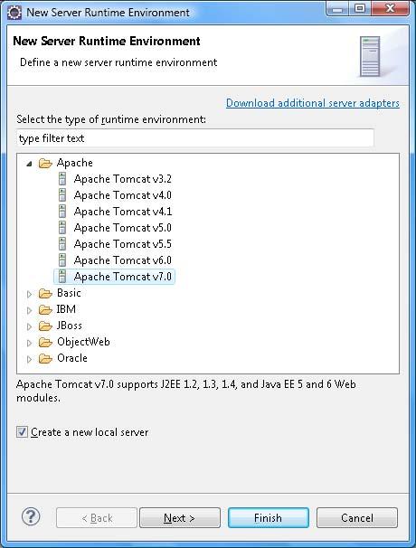The image size is (416, 548).
Task: Click the Apache Tomcat v4.0 server icon
Action: point(62,195)
